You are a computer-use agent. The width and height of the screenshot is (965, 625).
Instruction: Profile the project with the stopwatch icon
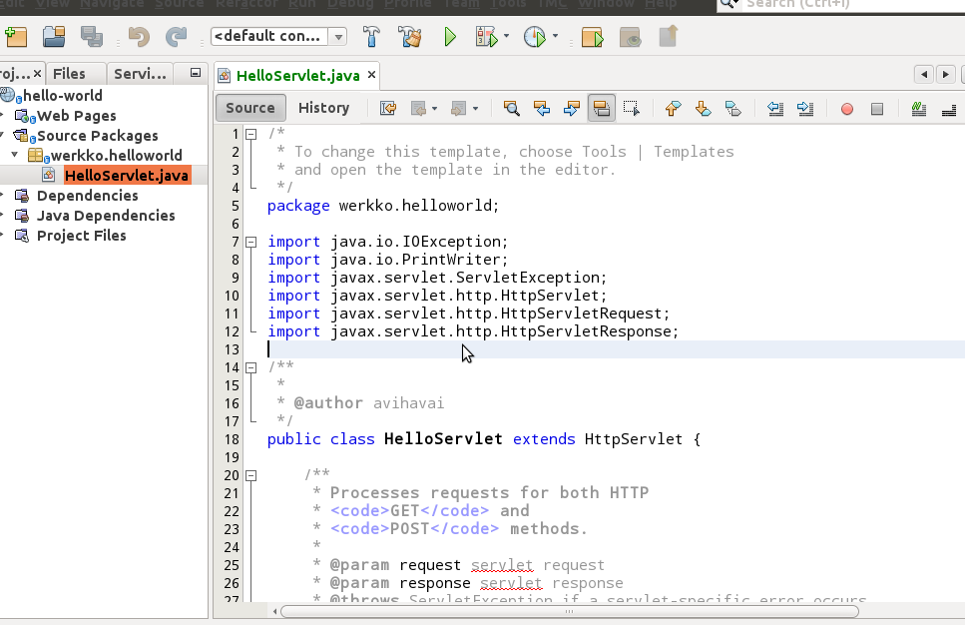(x=534, y=37)
